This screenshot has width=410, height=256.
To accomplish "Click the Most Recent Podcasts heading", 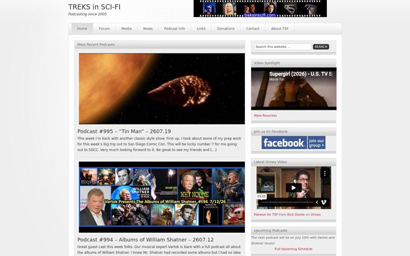I will pos(96,45).
